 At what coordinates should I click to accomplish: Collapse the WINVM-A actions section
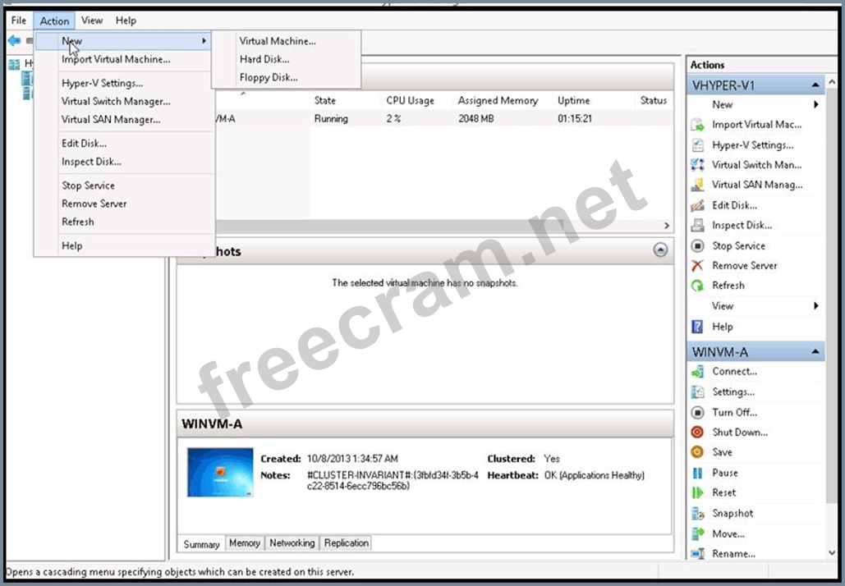click(x=815, y=352)
